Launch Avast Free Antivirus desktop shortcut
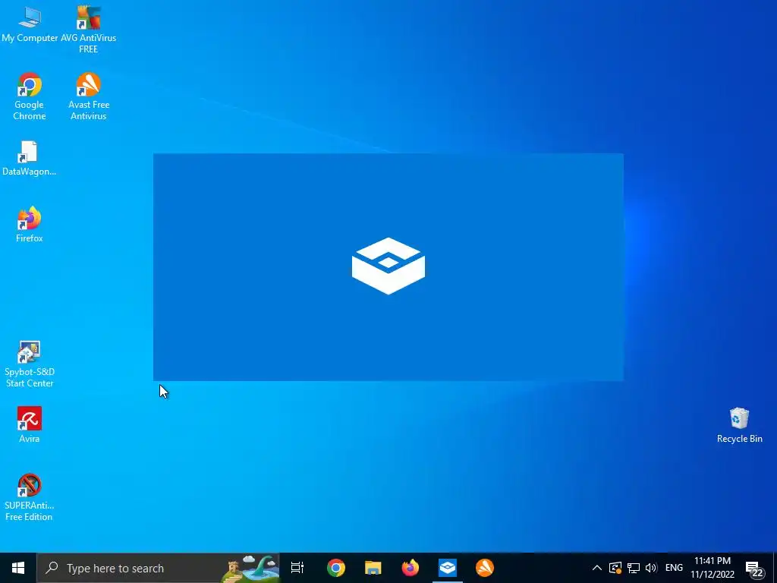The image size is (777, 583). pos(88,96)
